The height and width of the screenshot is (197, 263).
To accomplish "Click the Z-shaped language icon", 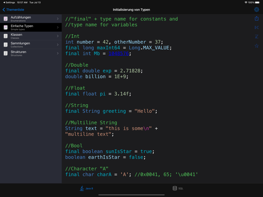I will point(256,37).
